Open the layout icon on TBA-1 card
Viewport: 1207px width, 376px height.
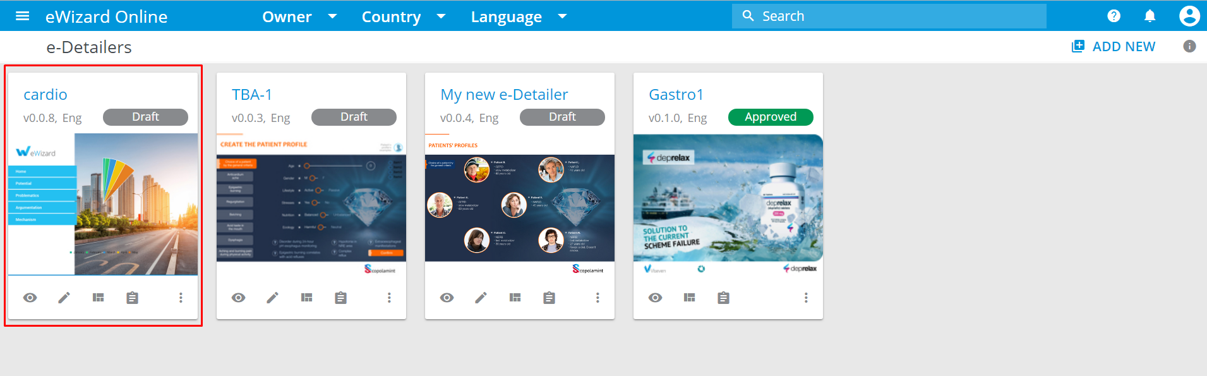[306, 298]
